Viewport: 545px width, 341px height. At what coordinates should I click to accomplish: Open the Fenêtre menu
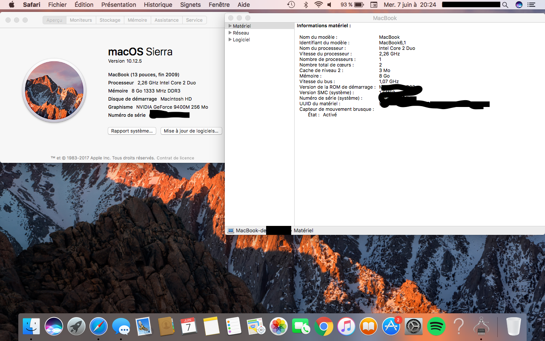(219, 5)
